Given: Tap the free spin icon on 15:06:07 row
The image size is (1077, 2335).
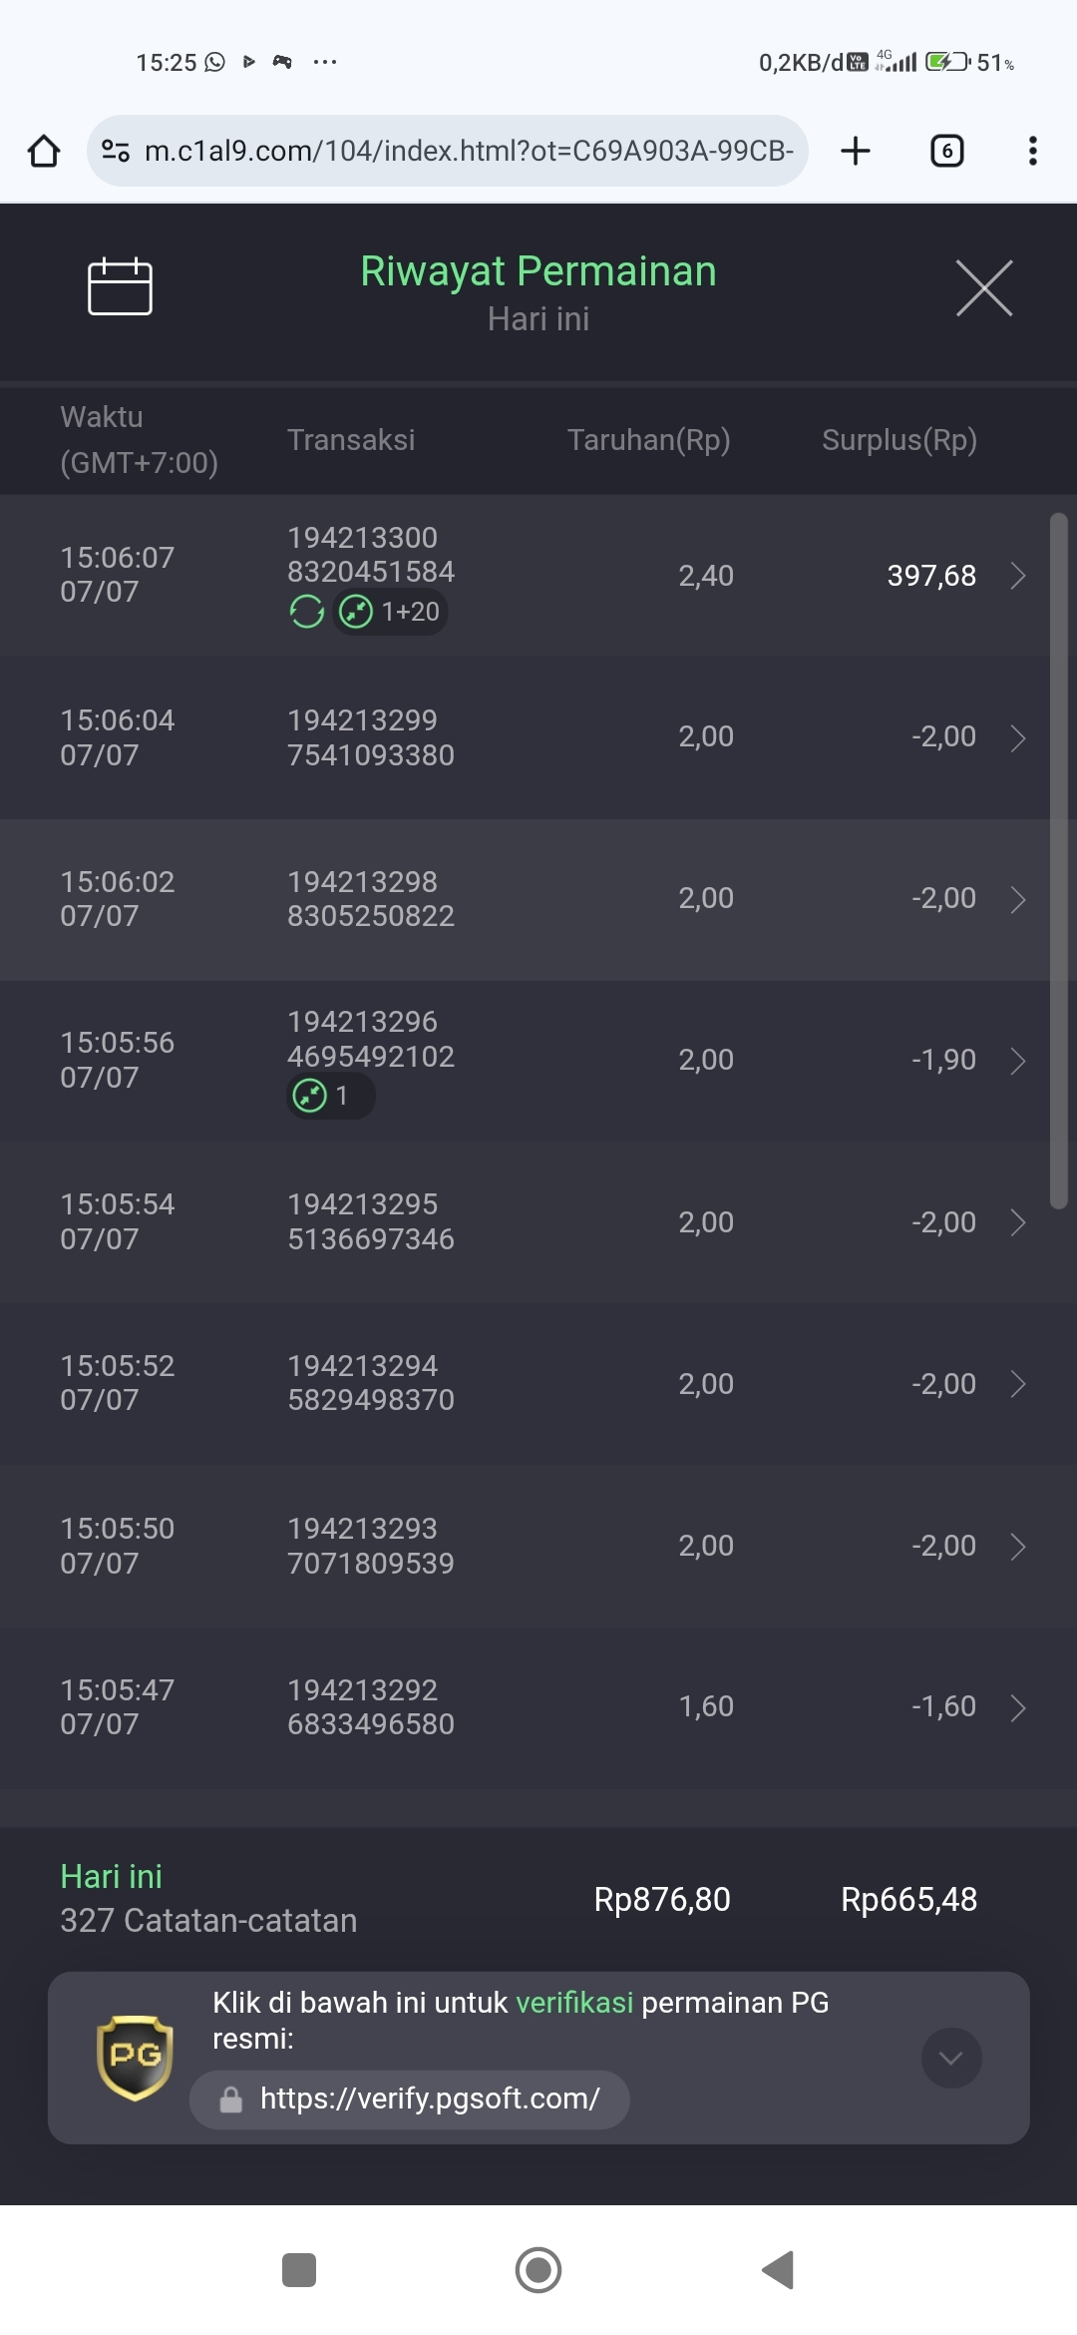Looking at the screenshot, I should coord(307,612).
